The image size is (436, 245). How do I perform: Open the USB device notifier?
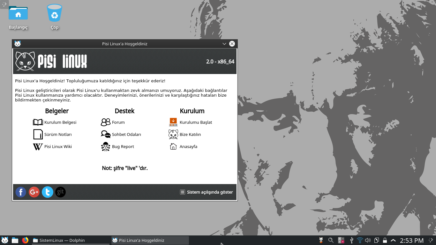[351, 240]
